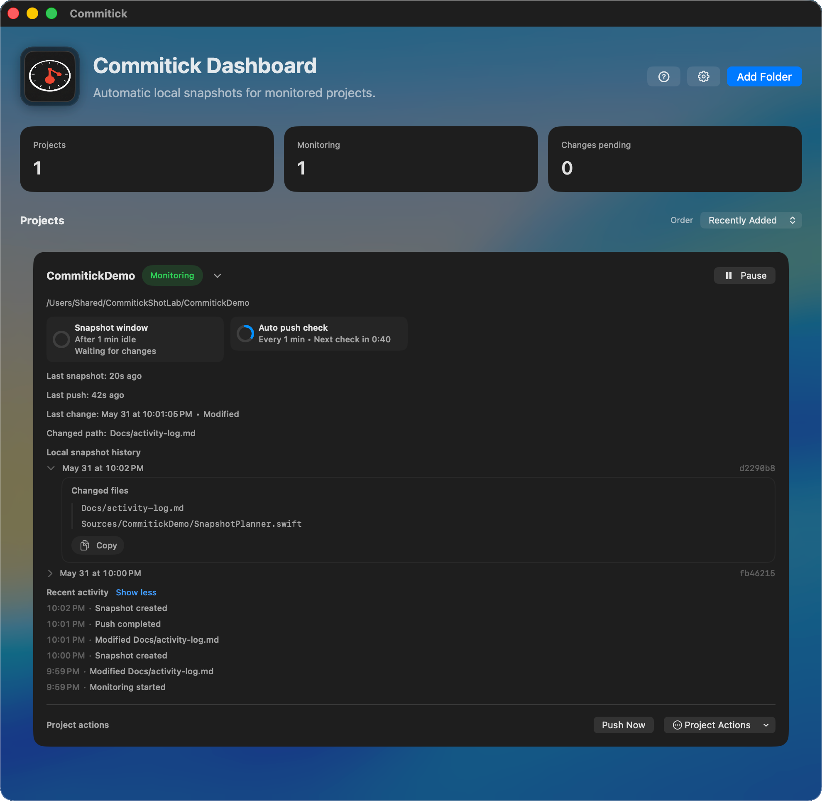Click 10:01 PM Modified Docs/activity-log.md entry

click(133, 640)
